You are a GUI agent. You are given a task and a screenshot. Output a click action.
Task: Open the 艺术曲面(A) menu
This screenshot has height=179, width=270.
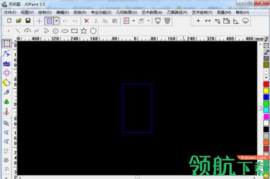152,13
